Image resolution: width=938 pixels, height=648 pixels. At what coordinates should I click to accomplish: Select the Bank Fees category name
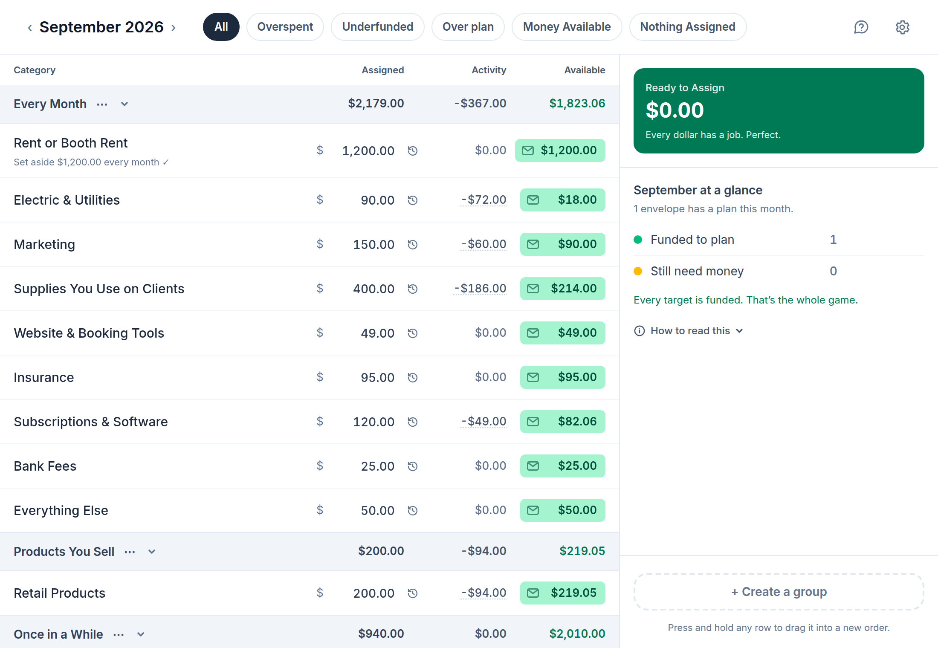pos(45,466)
